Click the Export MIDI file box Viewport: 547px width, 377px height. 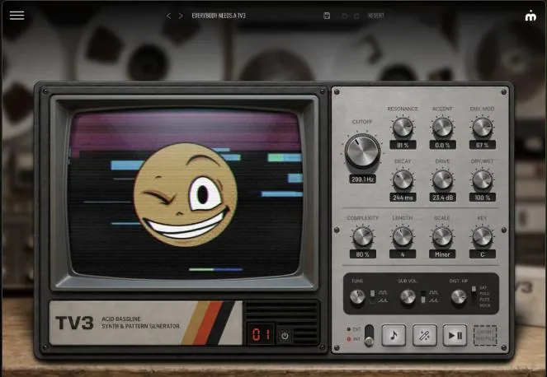[485, 336]
